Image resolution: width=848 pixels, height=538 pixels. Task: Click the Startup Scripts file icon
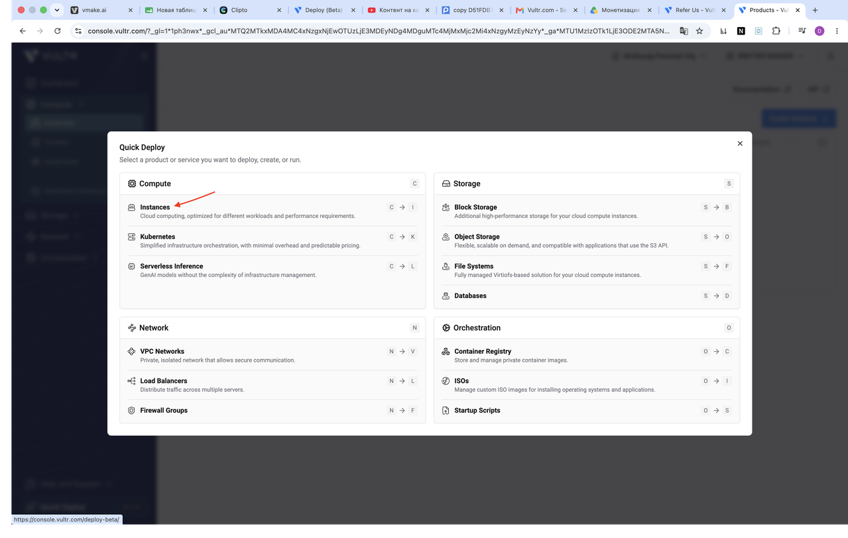point(446,410)
